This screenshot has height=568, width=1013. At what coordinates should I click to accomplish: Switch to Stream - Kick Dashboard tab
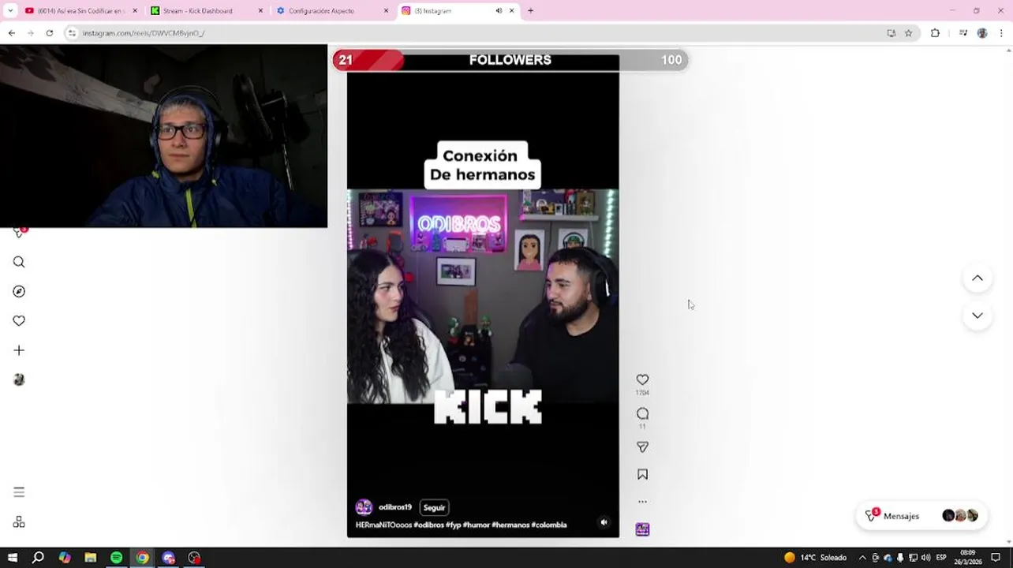(x=207, y=11)
